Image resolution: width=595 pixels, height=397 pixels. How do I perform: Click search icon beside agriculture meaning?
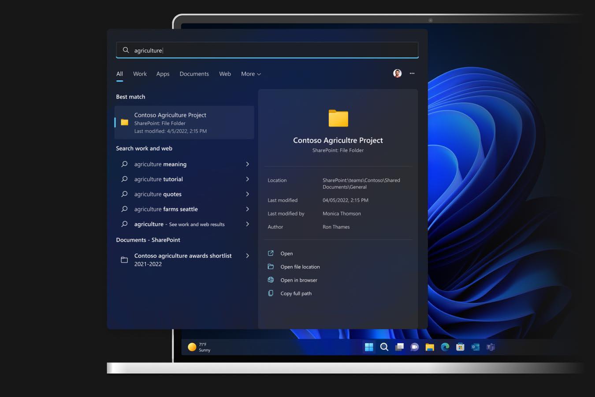[124, 164]
